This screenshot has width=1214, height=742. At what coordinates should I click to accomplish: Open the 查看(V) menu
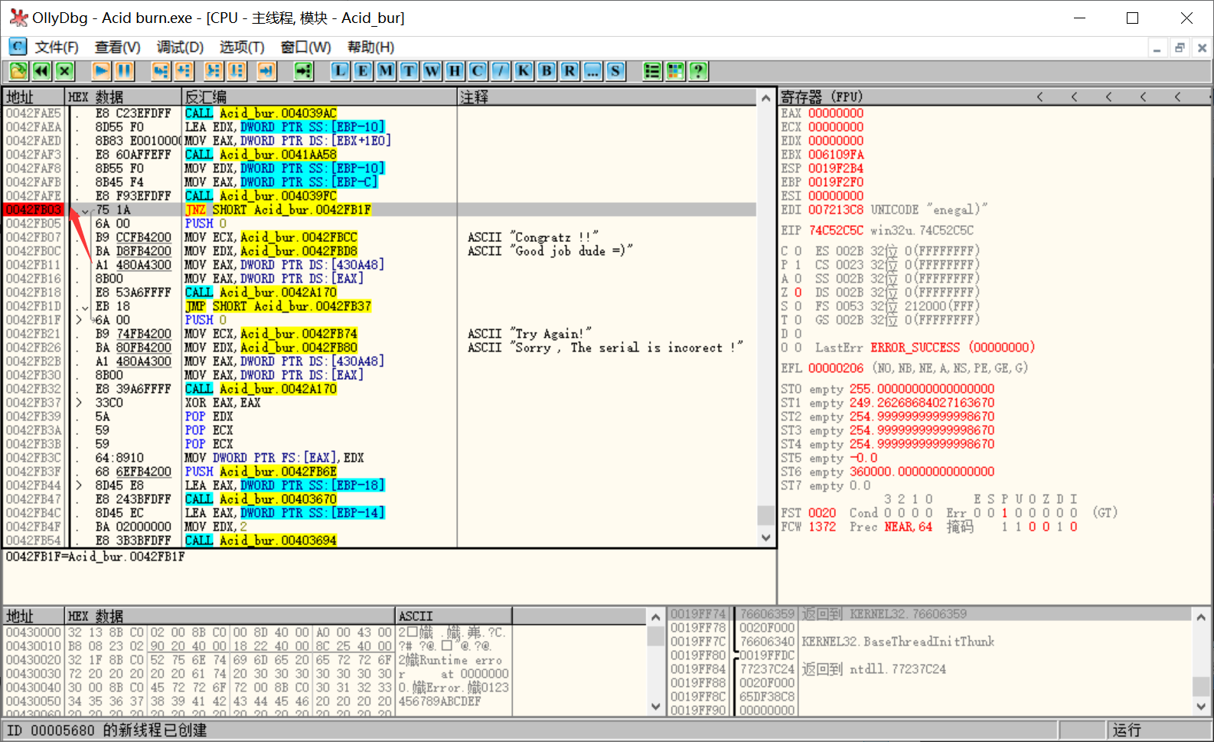coord(118,47)
